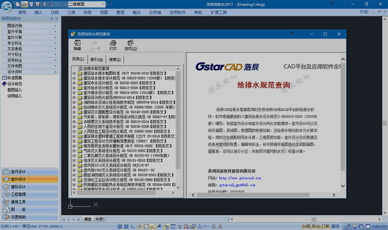388x230 pixels.
Task: Toggle the 联动 status bar button
Action: point(316,226)
